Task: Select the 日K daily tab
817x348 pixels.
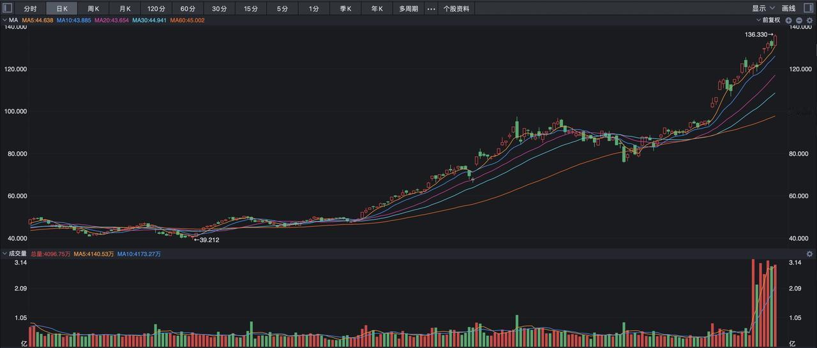Action: click(62, 9)
